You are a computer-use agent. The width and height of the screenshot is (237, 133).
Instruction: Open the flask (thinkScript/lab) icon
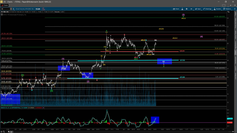pos(182,9)
